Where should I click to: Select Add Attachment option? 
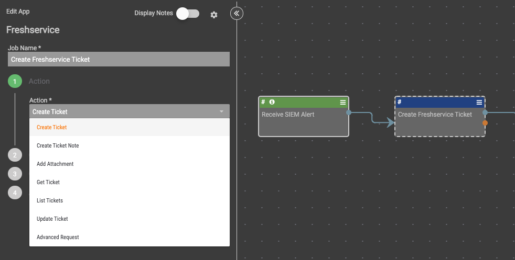tap(130, 164)
